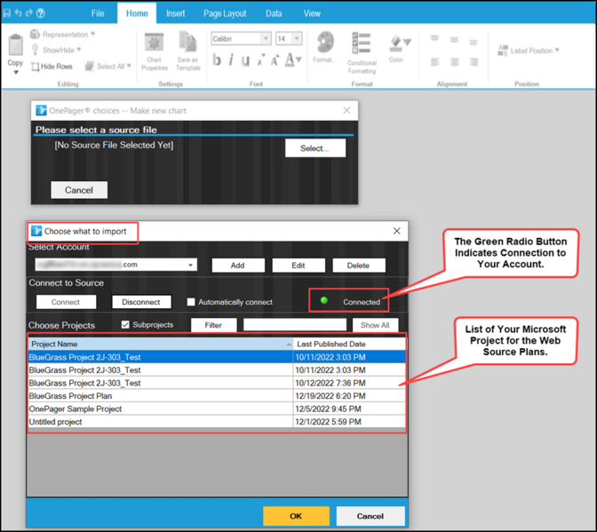The height and width of the screenshot is (532, 597).
Task: Select the Untitled project row
Action: pos(217,422)
